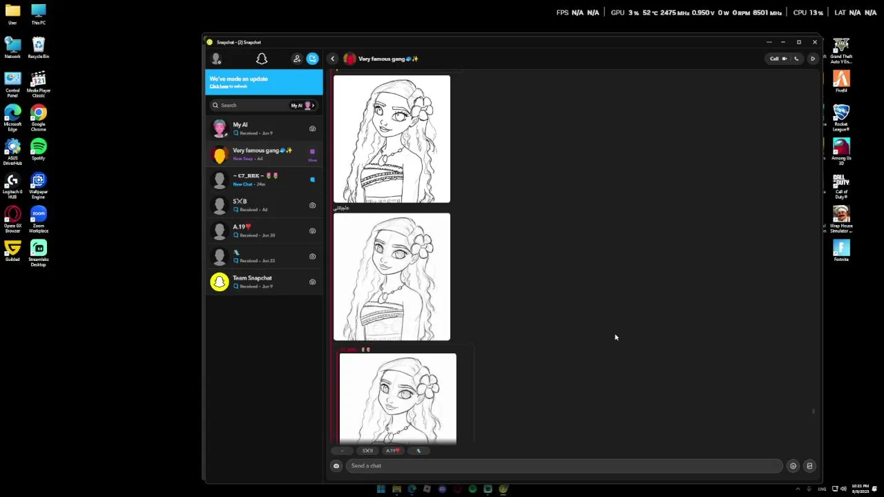The height and width of the screenshot is (497, 884).
Task: Open Spotify desktop shortcut
Action: pos(39,150)
